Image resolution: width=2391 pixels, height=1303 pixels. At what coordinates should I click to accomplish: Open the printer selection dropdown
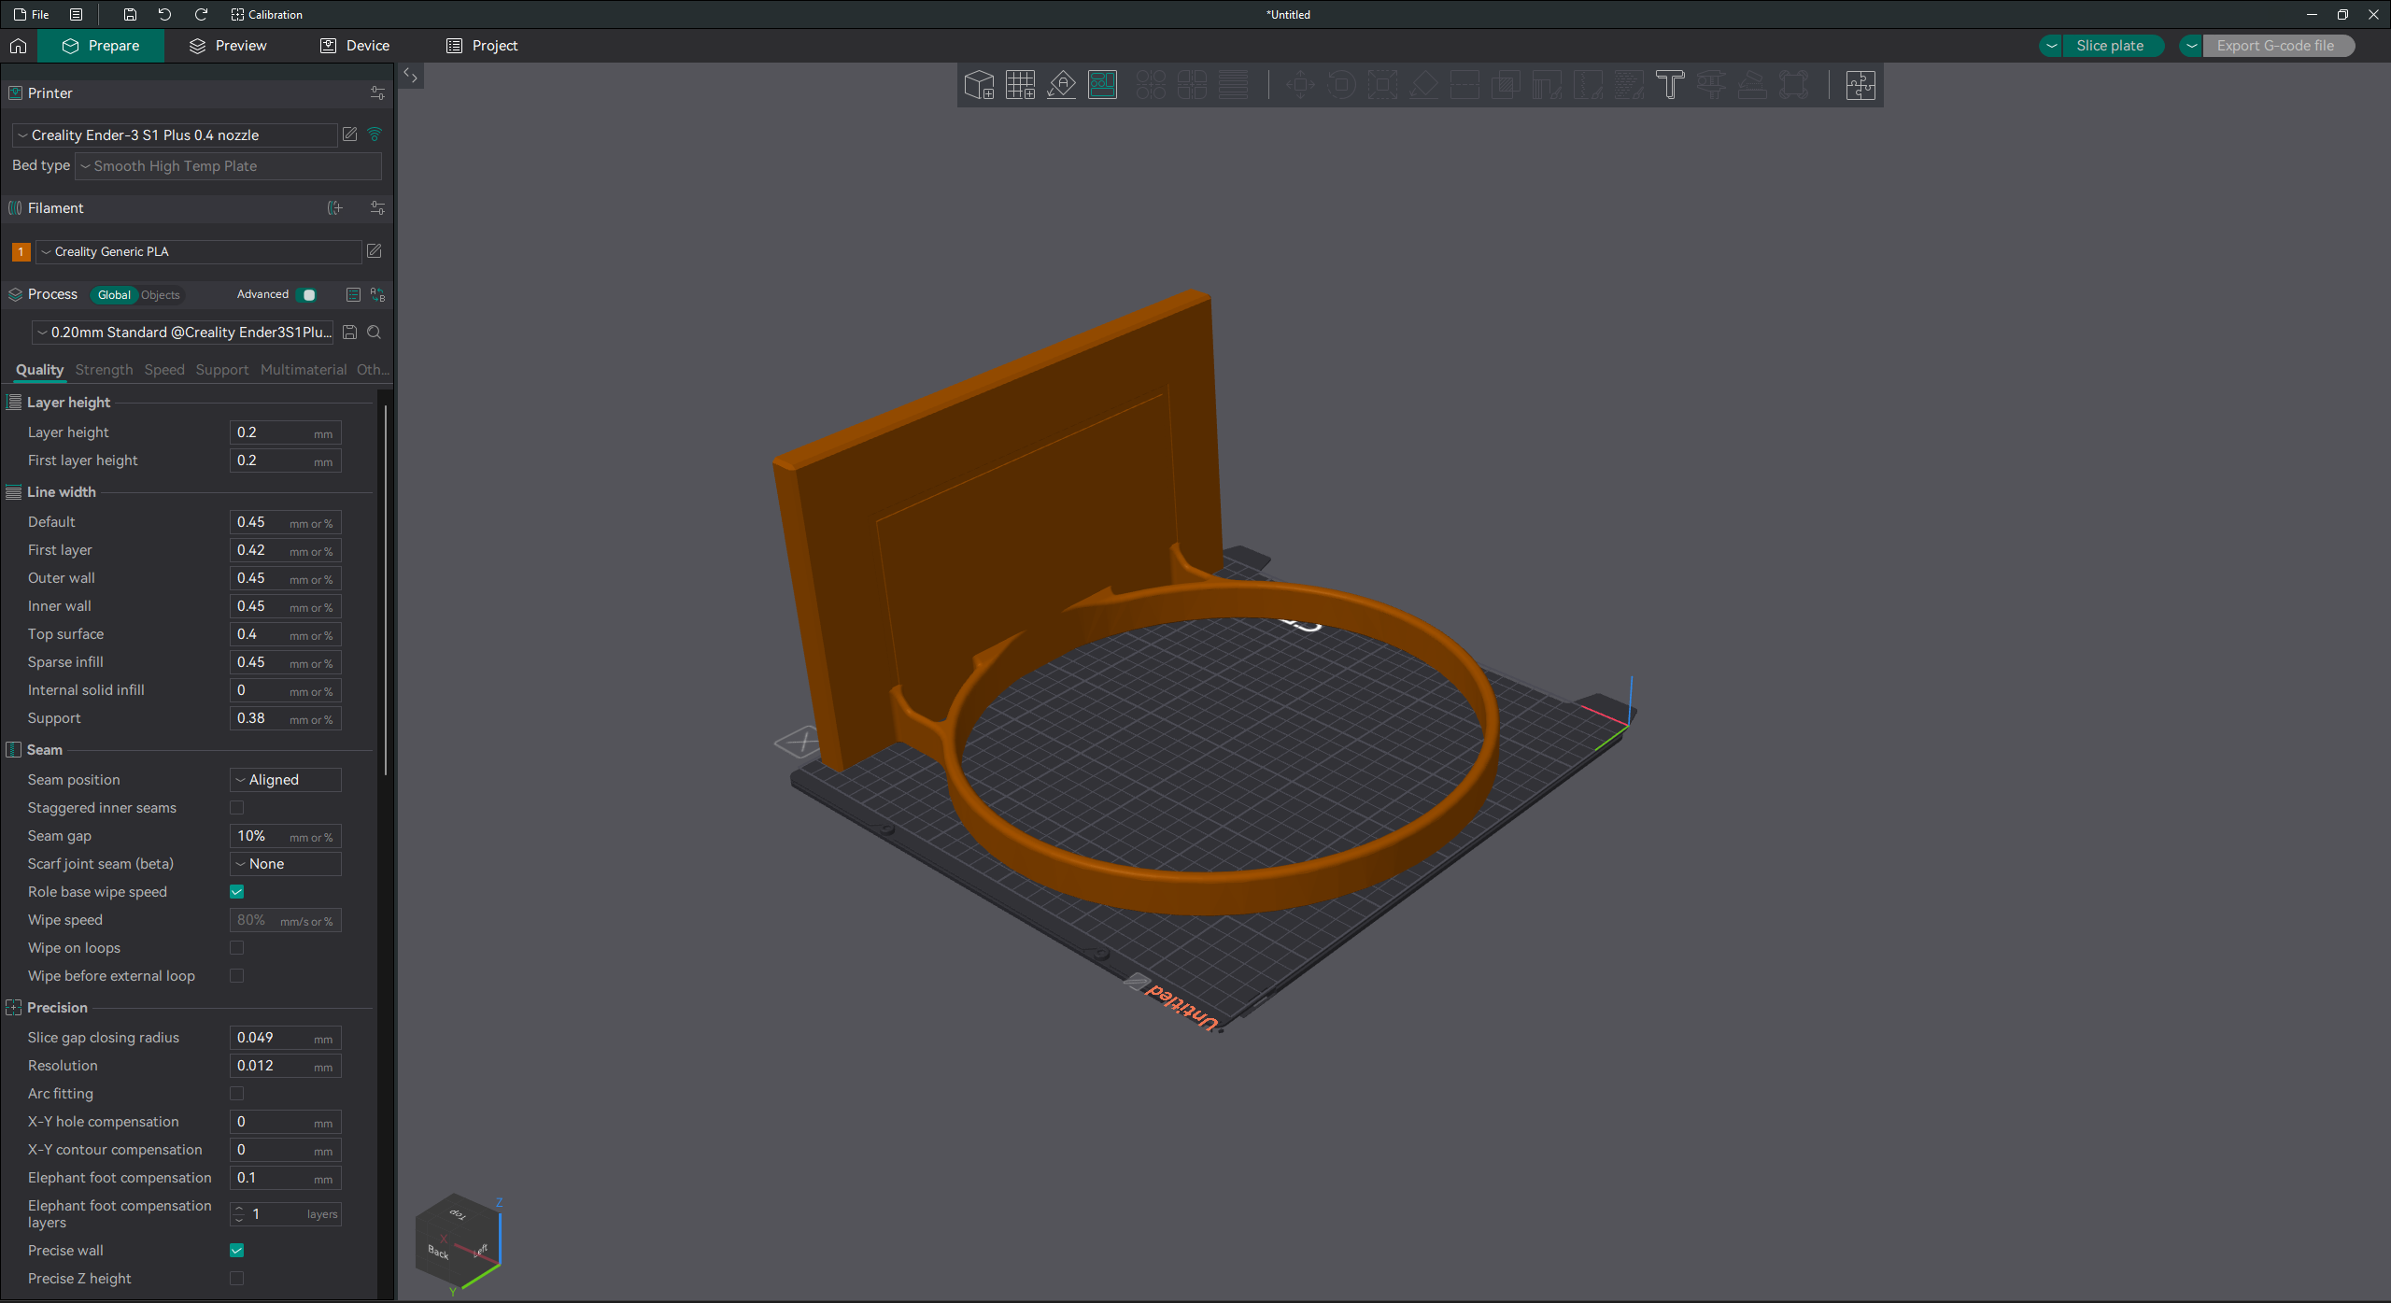tap(175, 135)
